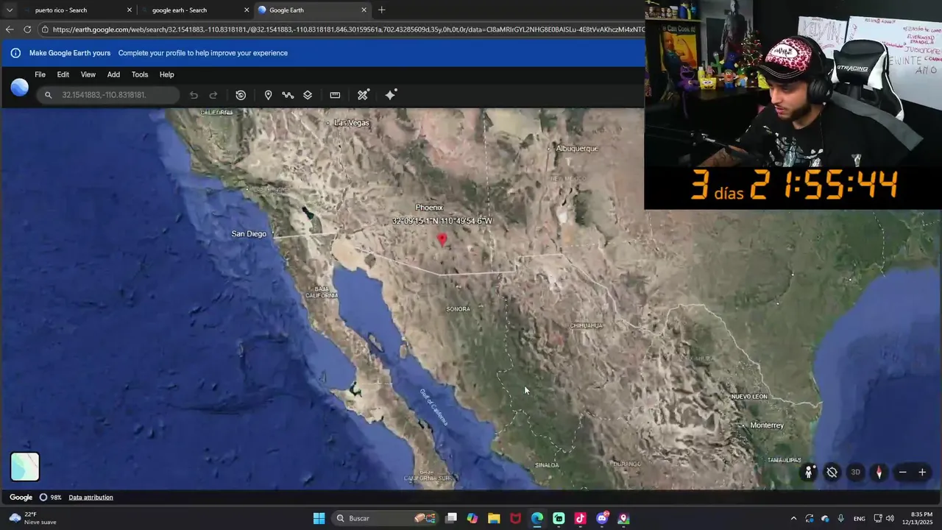Click Microsoft Edge in the taskbar

tap(537, 518)
